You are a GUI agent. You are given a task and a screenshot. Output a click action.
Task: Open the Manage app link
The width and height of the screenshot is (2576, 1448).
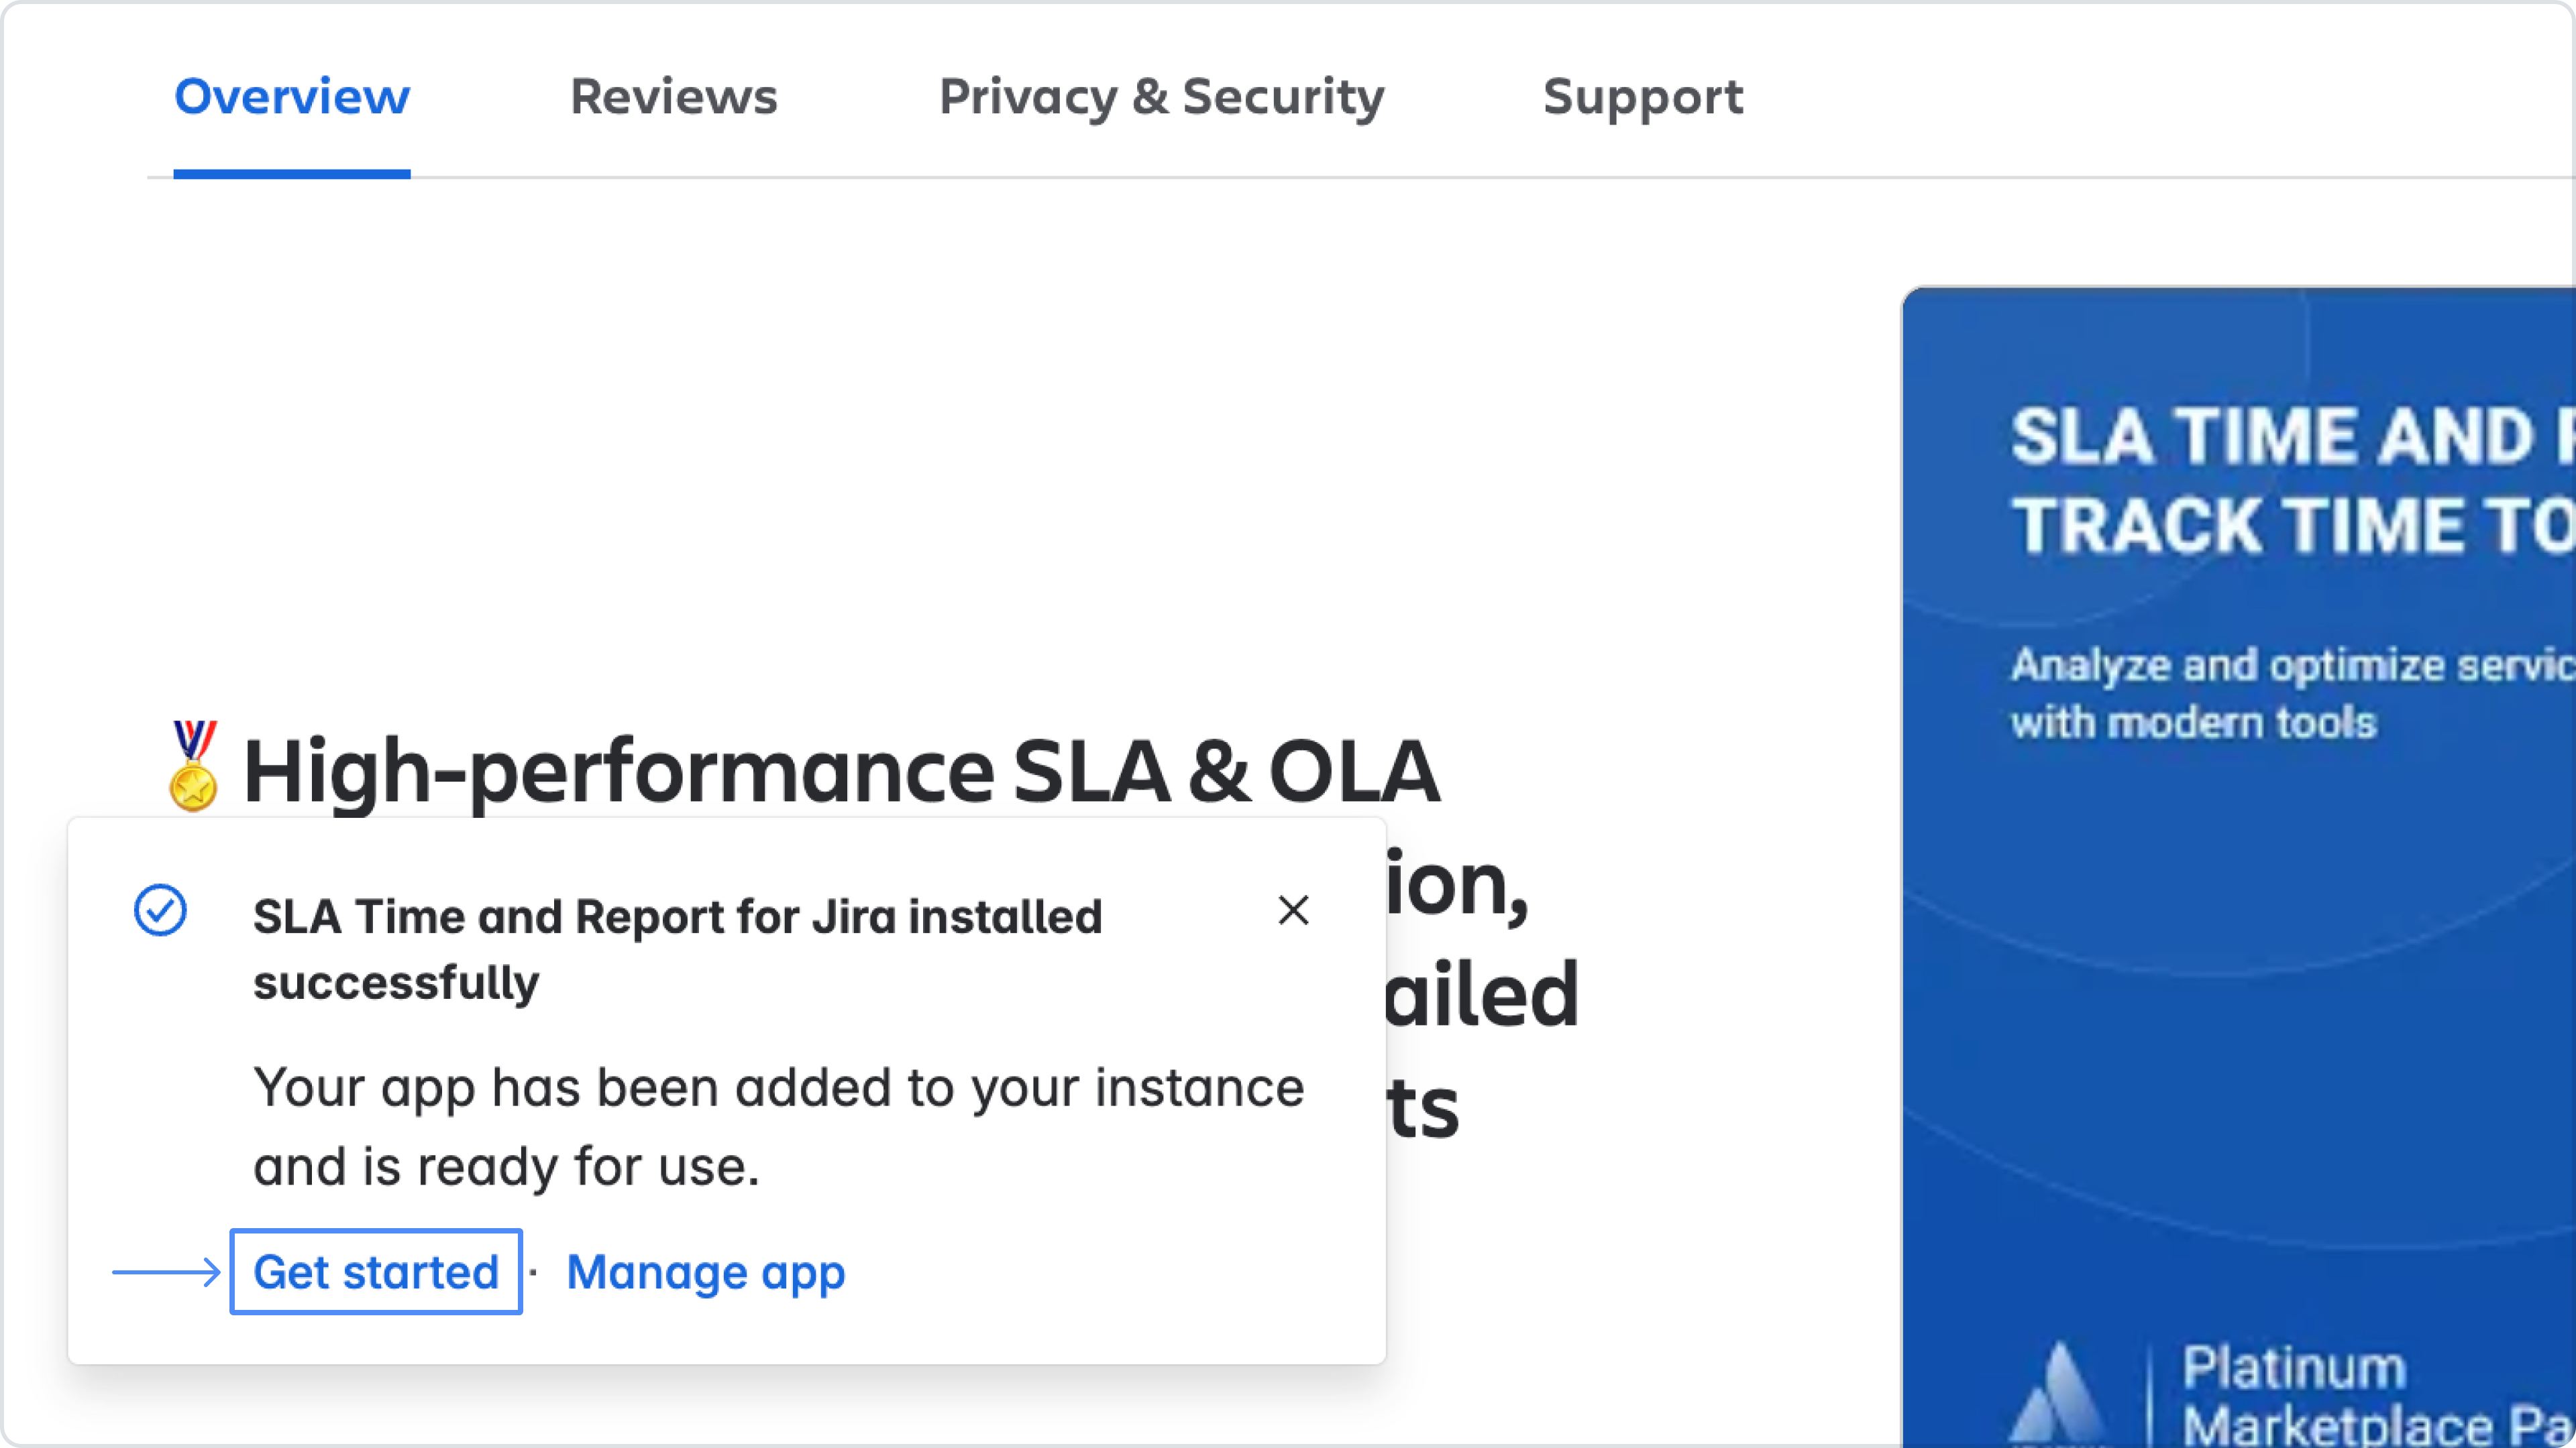click(x=706, y=1272)
